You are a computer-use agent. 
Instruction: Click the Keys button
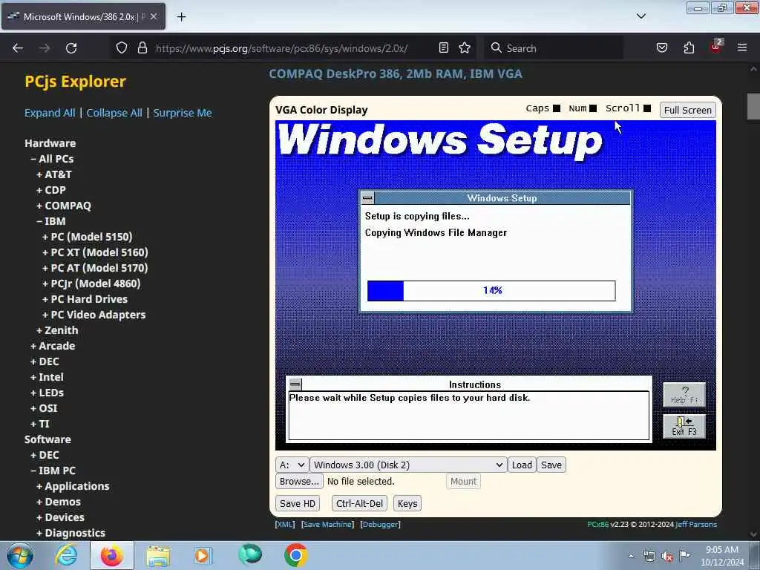click(407, 504)
